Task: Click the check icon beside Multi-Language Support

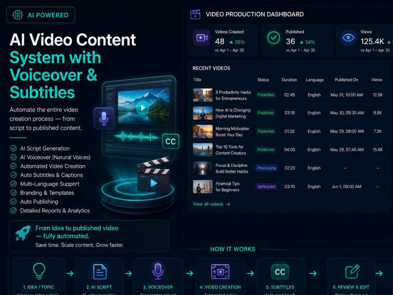Action: pyautogui.click(x=13, y=184)
